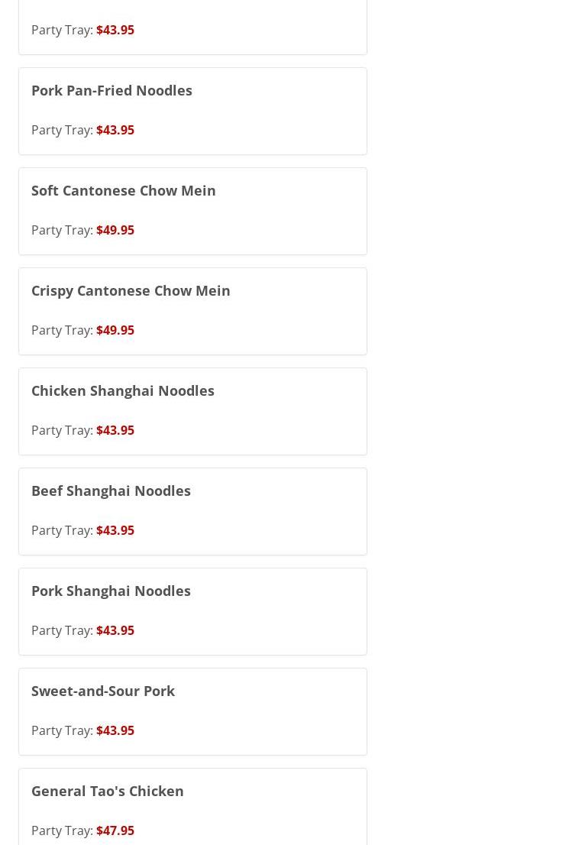588x845 pixels.
Task: Click the Party Tray label under General Tao's Chicken
Action: 62,830
